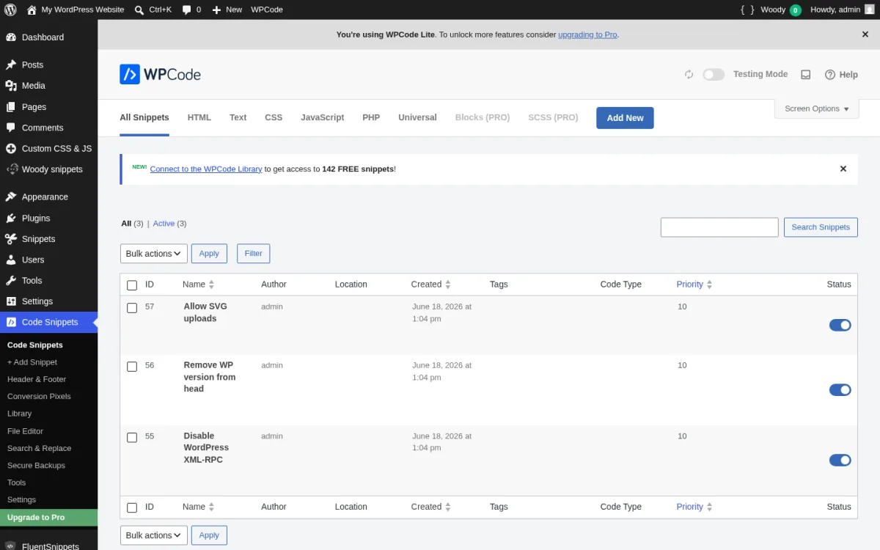
Task: Open the Media sidebar icon
Action: [x=11, y=86]
